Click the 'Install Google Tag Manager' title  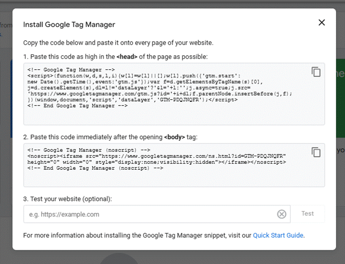69,24
